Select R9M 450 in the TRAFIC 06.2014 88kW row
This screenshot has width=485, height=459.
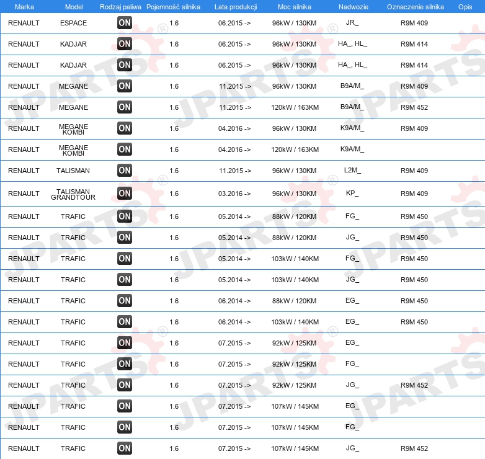tap(414, 301)
